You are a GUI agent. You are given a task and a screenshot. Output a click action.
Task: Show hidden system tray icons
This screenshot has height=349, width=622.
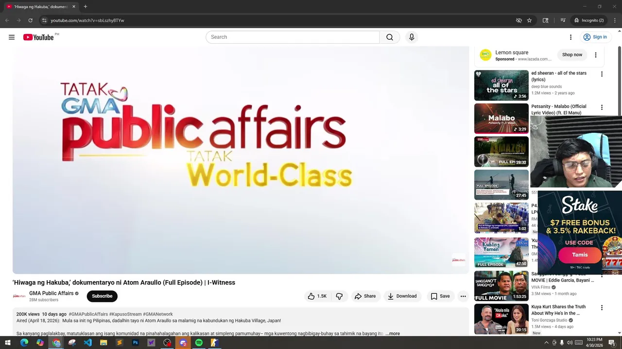click(x=546, y=343)
